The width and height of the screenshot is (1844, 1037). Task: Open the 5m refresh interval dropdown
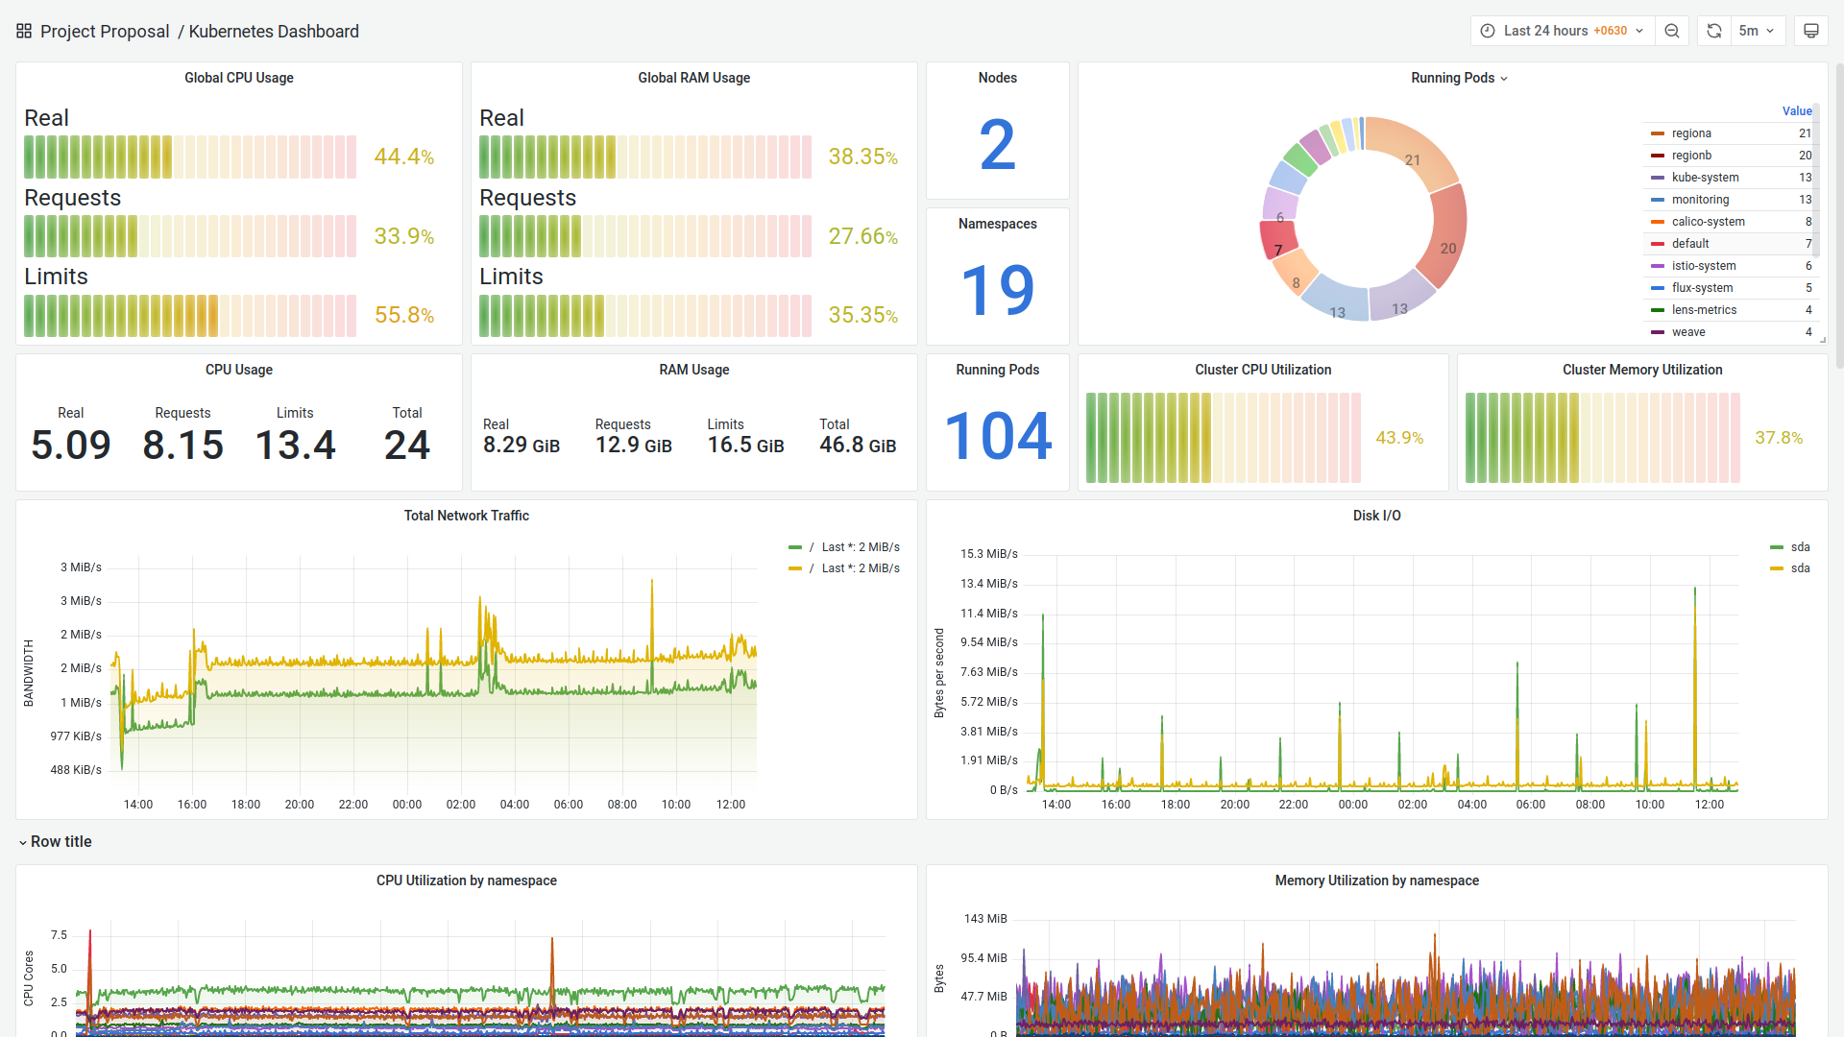click(1757, 31)
